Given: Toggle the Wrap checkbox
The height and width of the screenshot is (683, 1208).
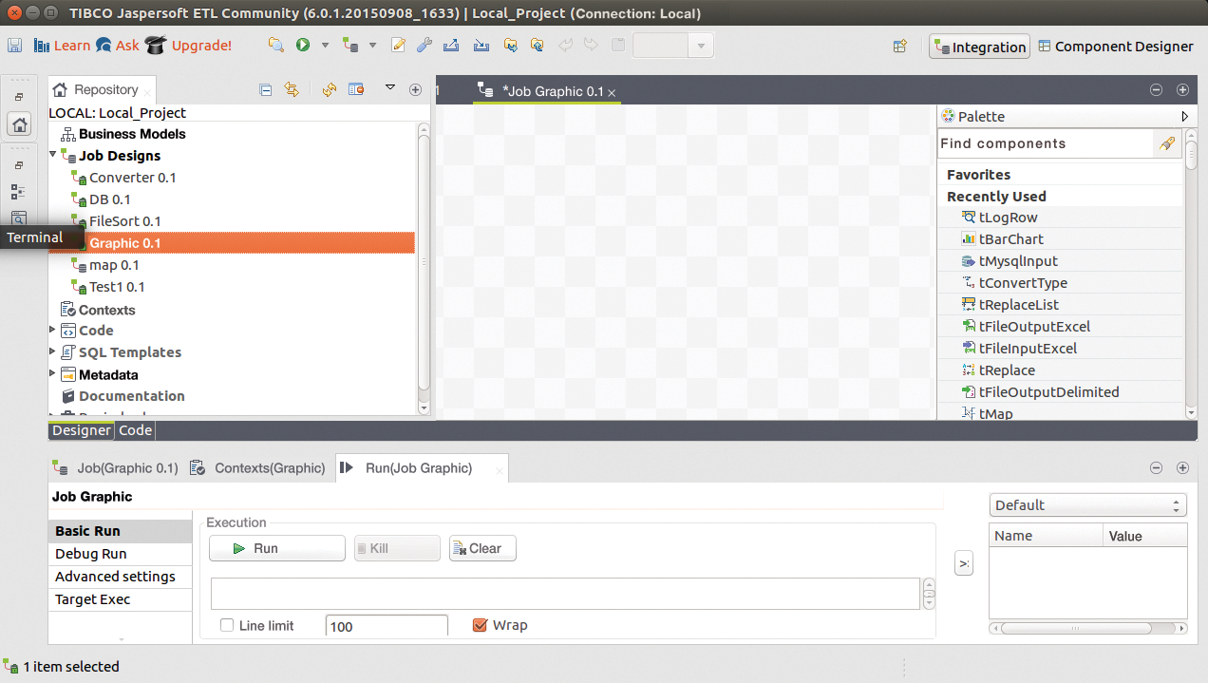Looking at the screenshot, I should tap(480, 625).
